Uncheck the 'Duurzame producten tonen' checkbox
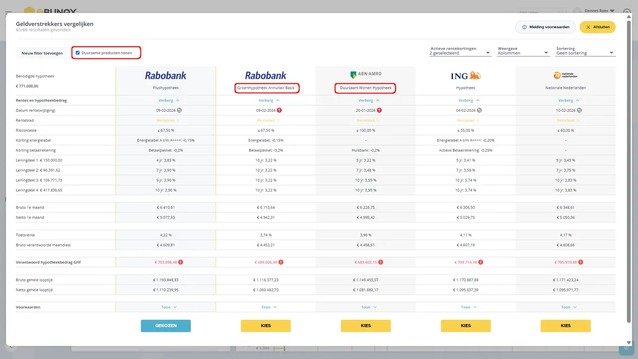The image size is (638, 359). pos(78,53)
